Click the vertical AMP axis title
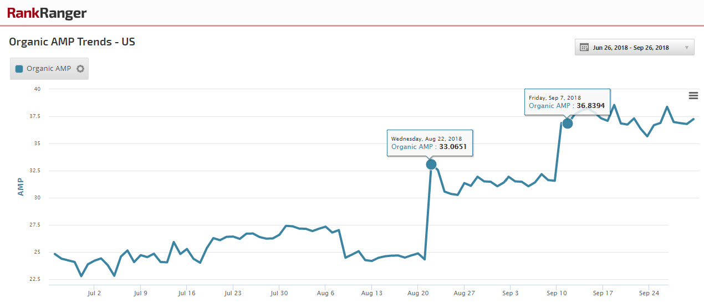Viewport: 704px width, 303px height. click(21, 187)
